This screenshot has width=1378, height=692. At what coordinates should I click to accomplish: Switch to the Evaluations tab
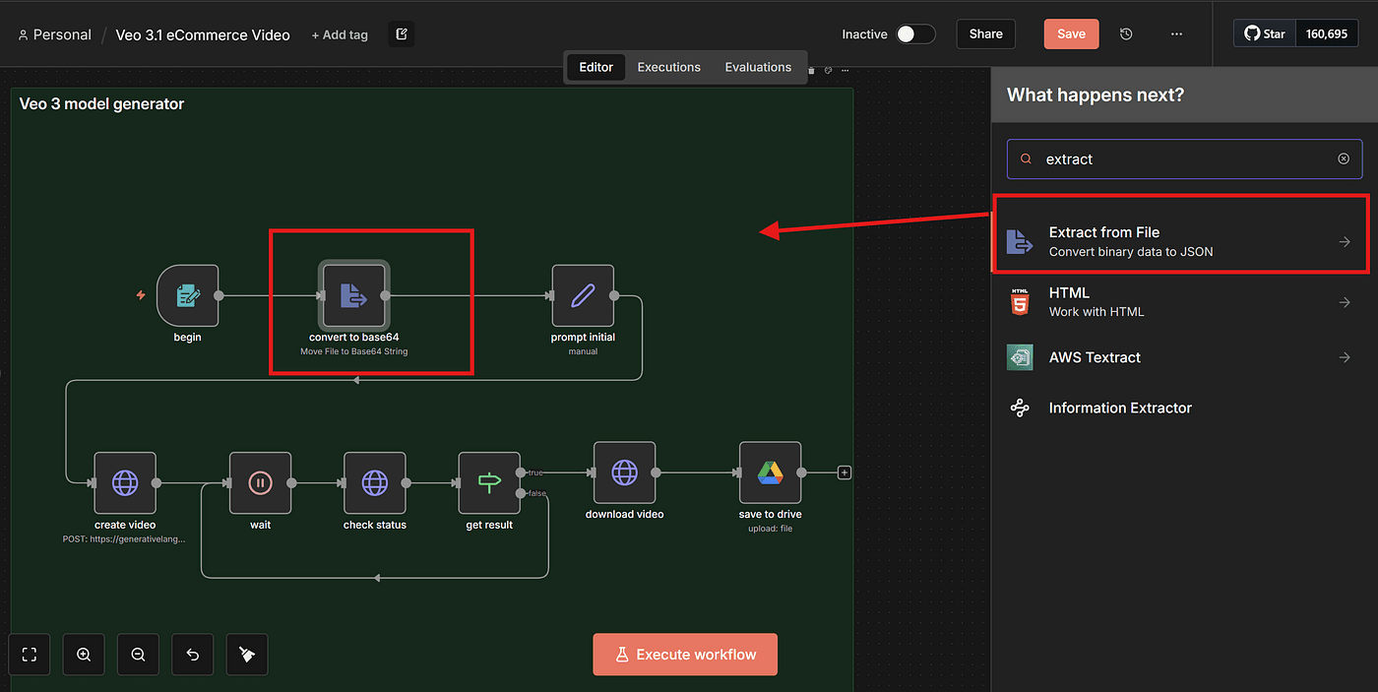[x=758, y=67]
